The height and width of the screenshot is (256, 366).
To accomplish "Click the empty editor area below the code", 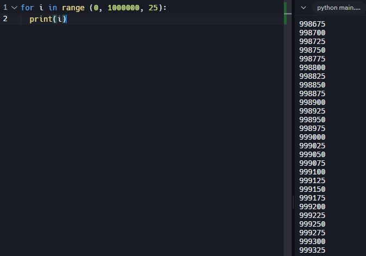I will [141, 136].
